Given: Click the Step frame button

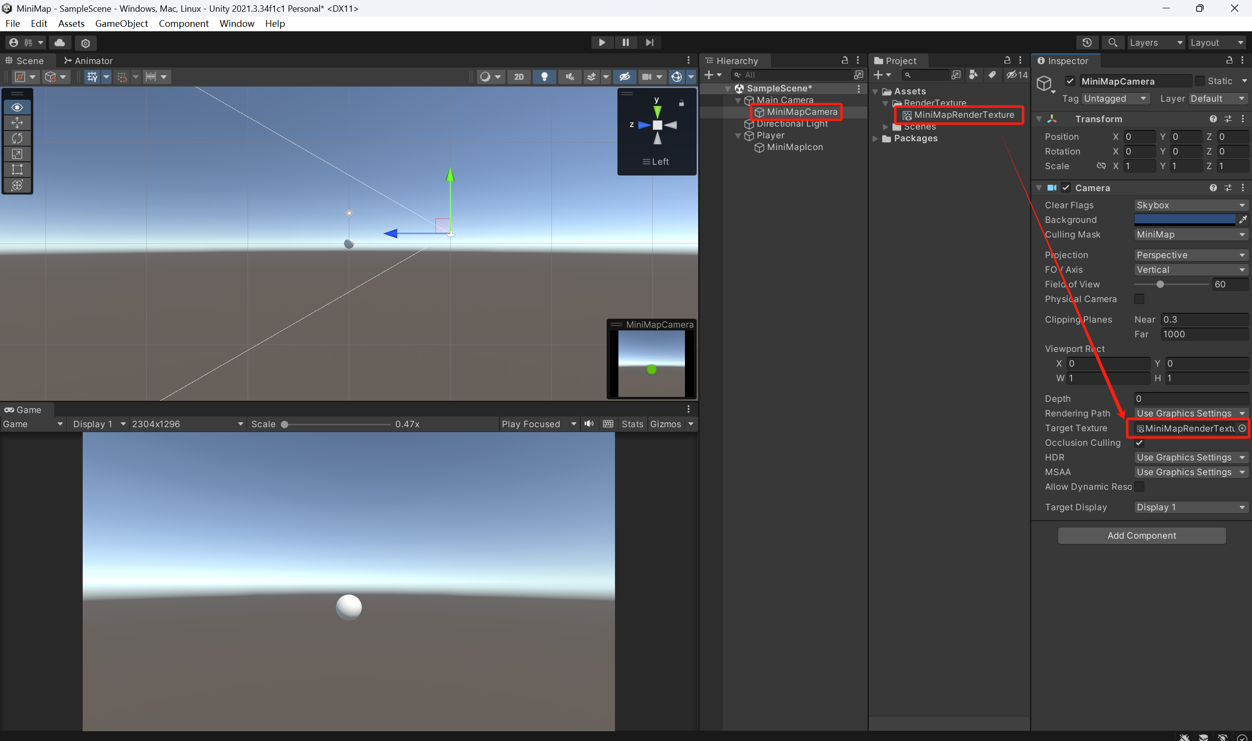Looking at the screenshot, I should (649, 43).
